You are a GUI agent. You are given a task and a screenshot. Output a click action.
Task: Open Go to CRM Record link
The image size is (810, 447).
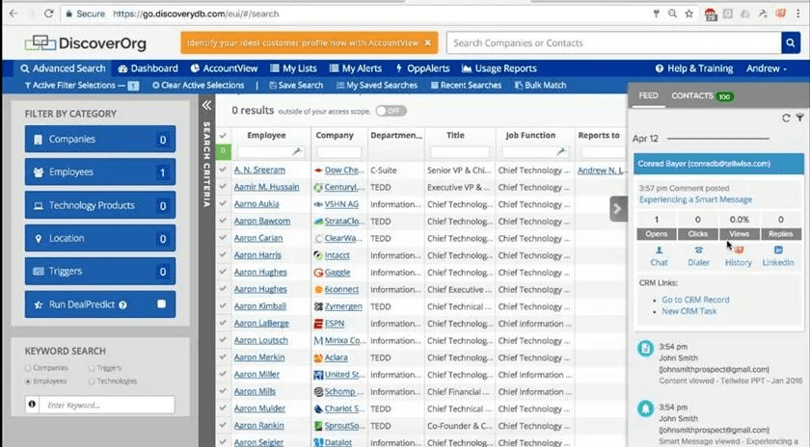696,300
